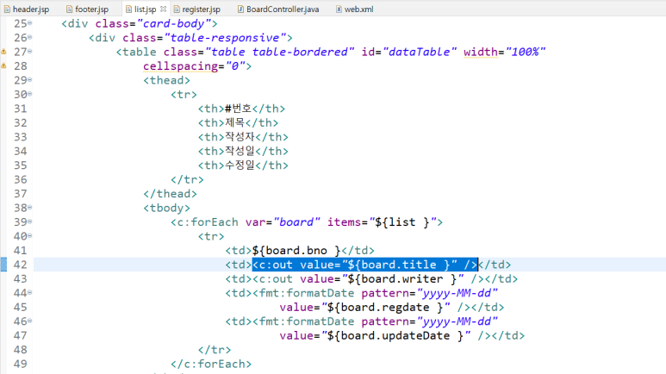
Task: Click the text '작성일' in line 34
Action: point(240,151)
